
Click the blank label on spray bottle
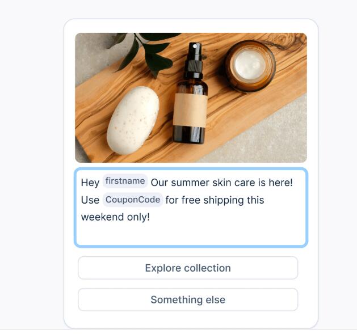(190, 110)
